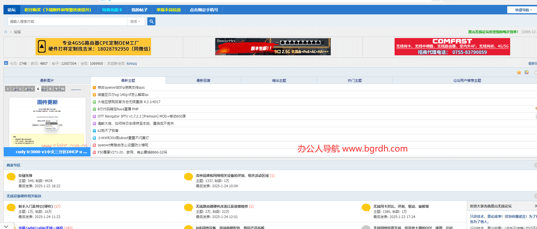Switch to the 热门主题 tab

(355, 81)
